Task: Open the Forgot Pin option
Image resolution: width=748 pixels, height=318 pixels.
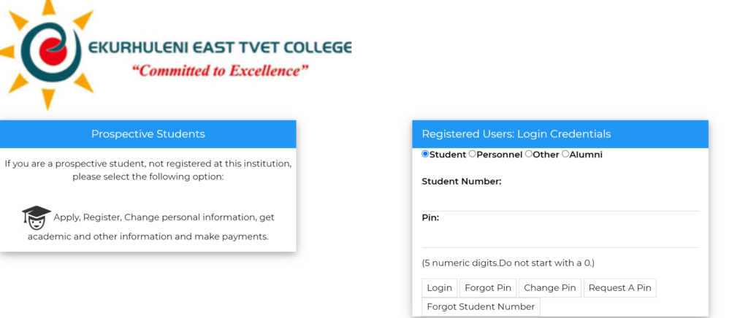Action: pyautogui.click(x=488, y=288)
